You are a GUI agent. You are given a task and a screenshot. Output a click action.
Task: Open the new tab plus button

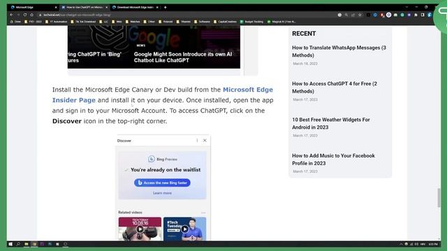click(166, 8)
